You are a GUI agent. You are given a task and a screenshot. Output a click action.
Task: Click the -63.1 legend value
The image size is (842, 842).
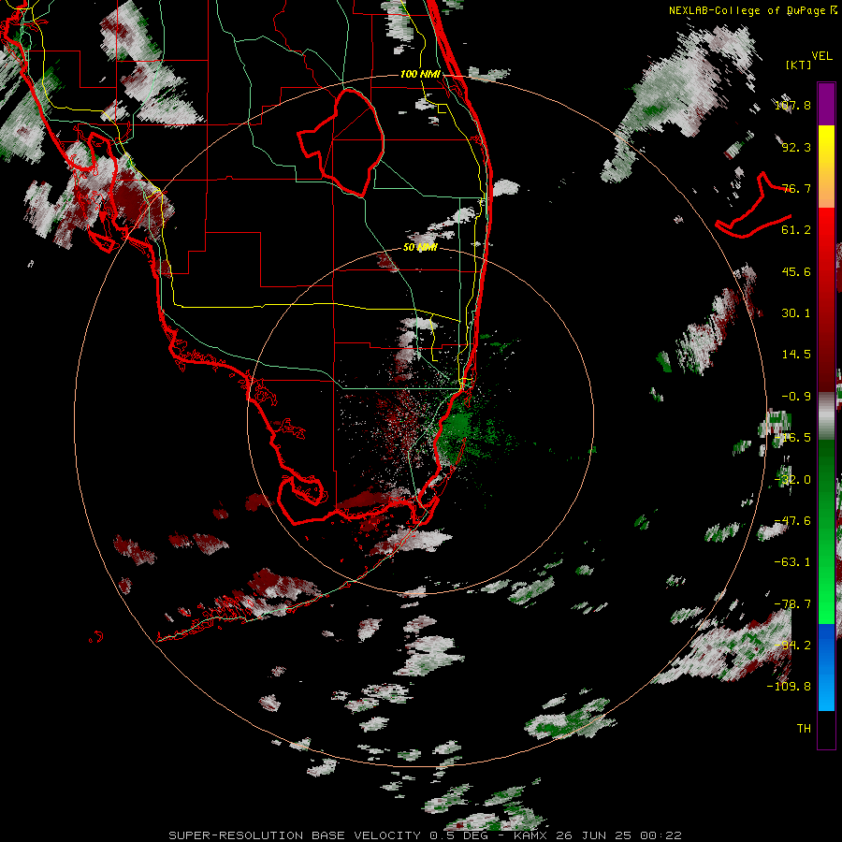click(792, 562)
